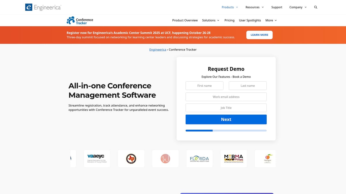Click the Work email address field

click(226, 97)
